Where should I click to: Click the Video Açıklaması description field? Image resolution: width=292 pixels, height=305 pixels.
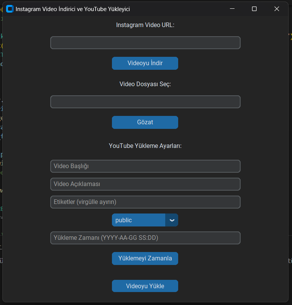coord(145,184)
